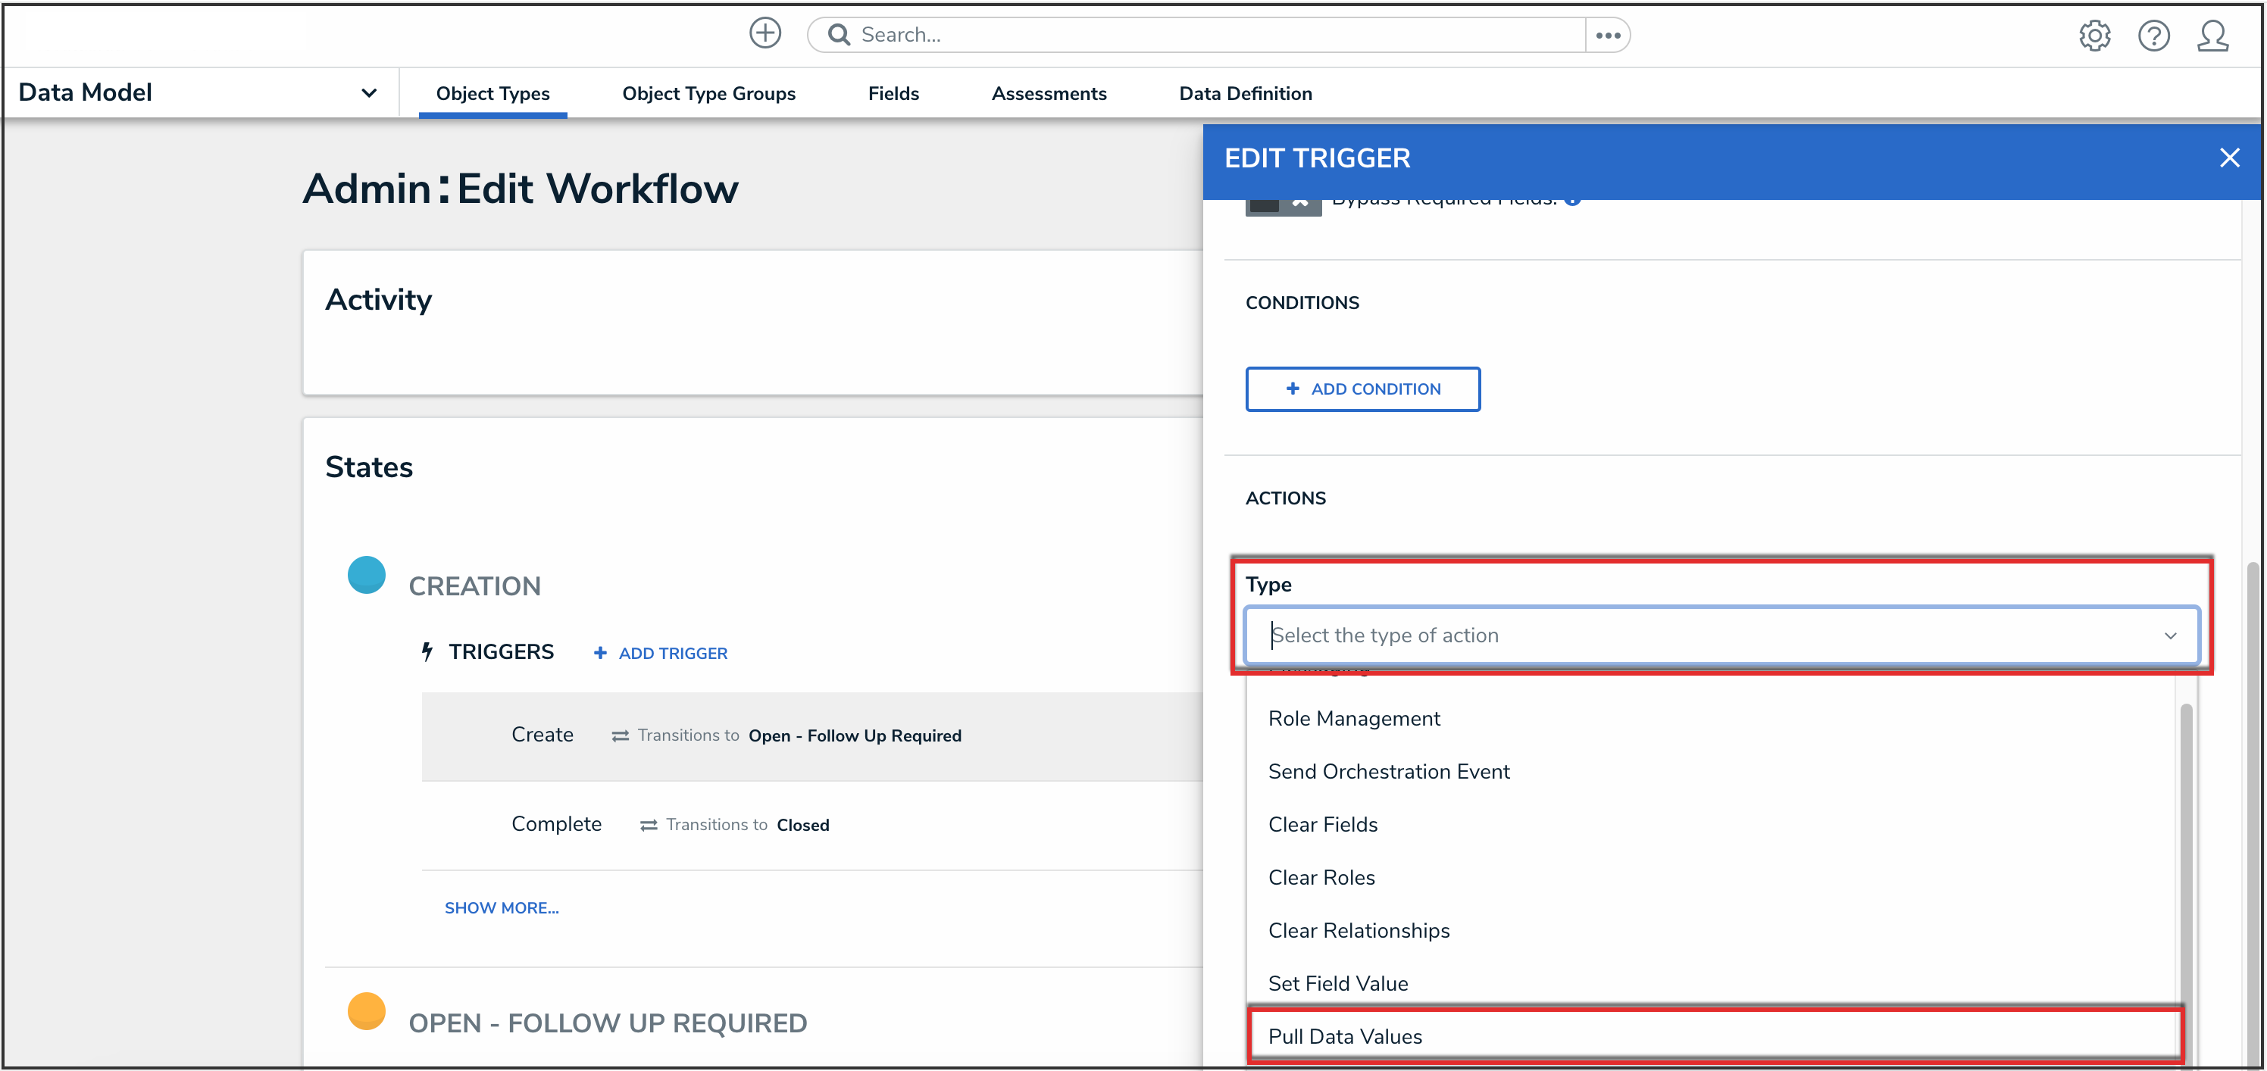
Task: Expand the Data Model dropdown
Action: click(x=369, y=92)
